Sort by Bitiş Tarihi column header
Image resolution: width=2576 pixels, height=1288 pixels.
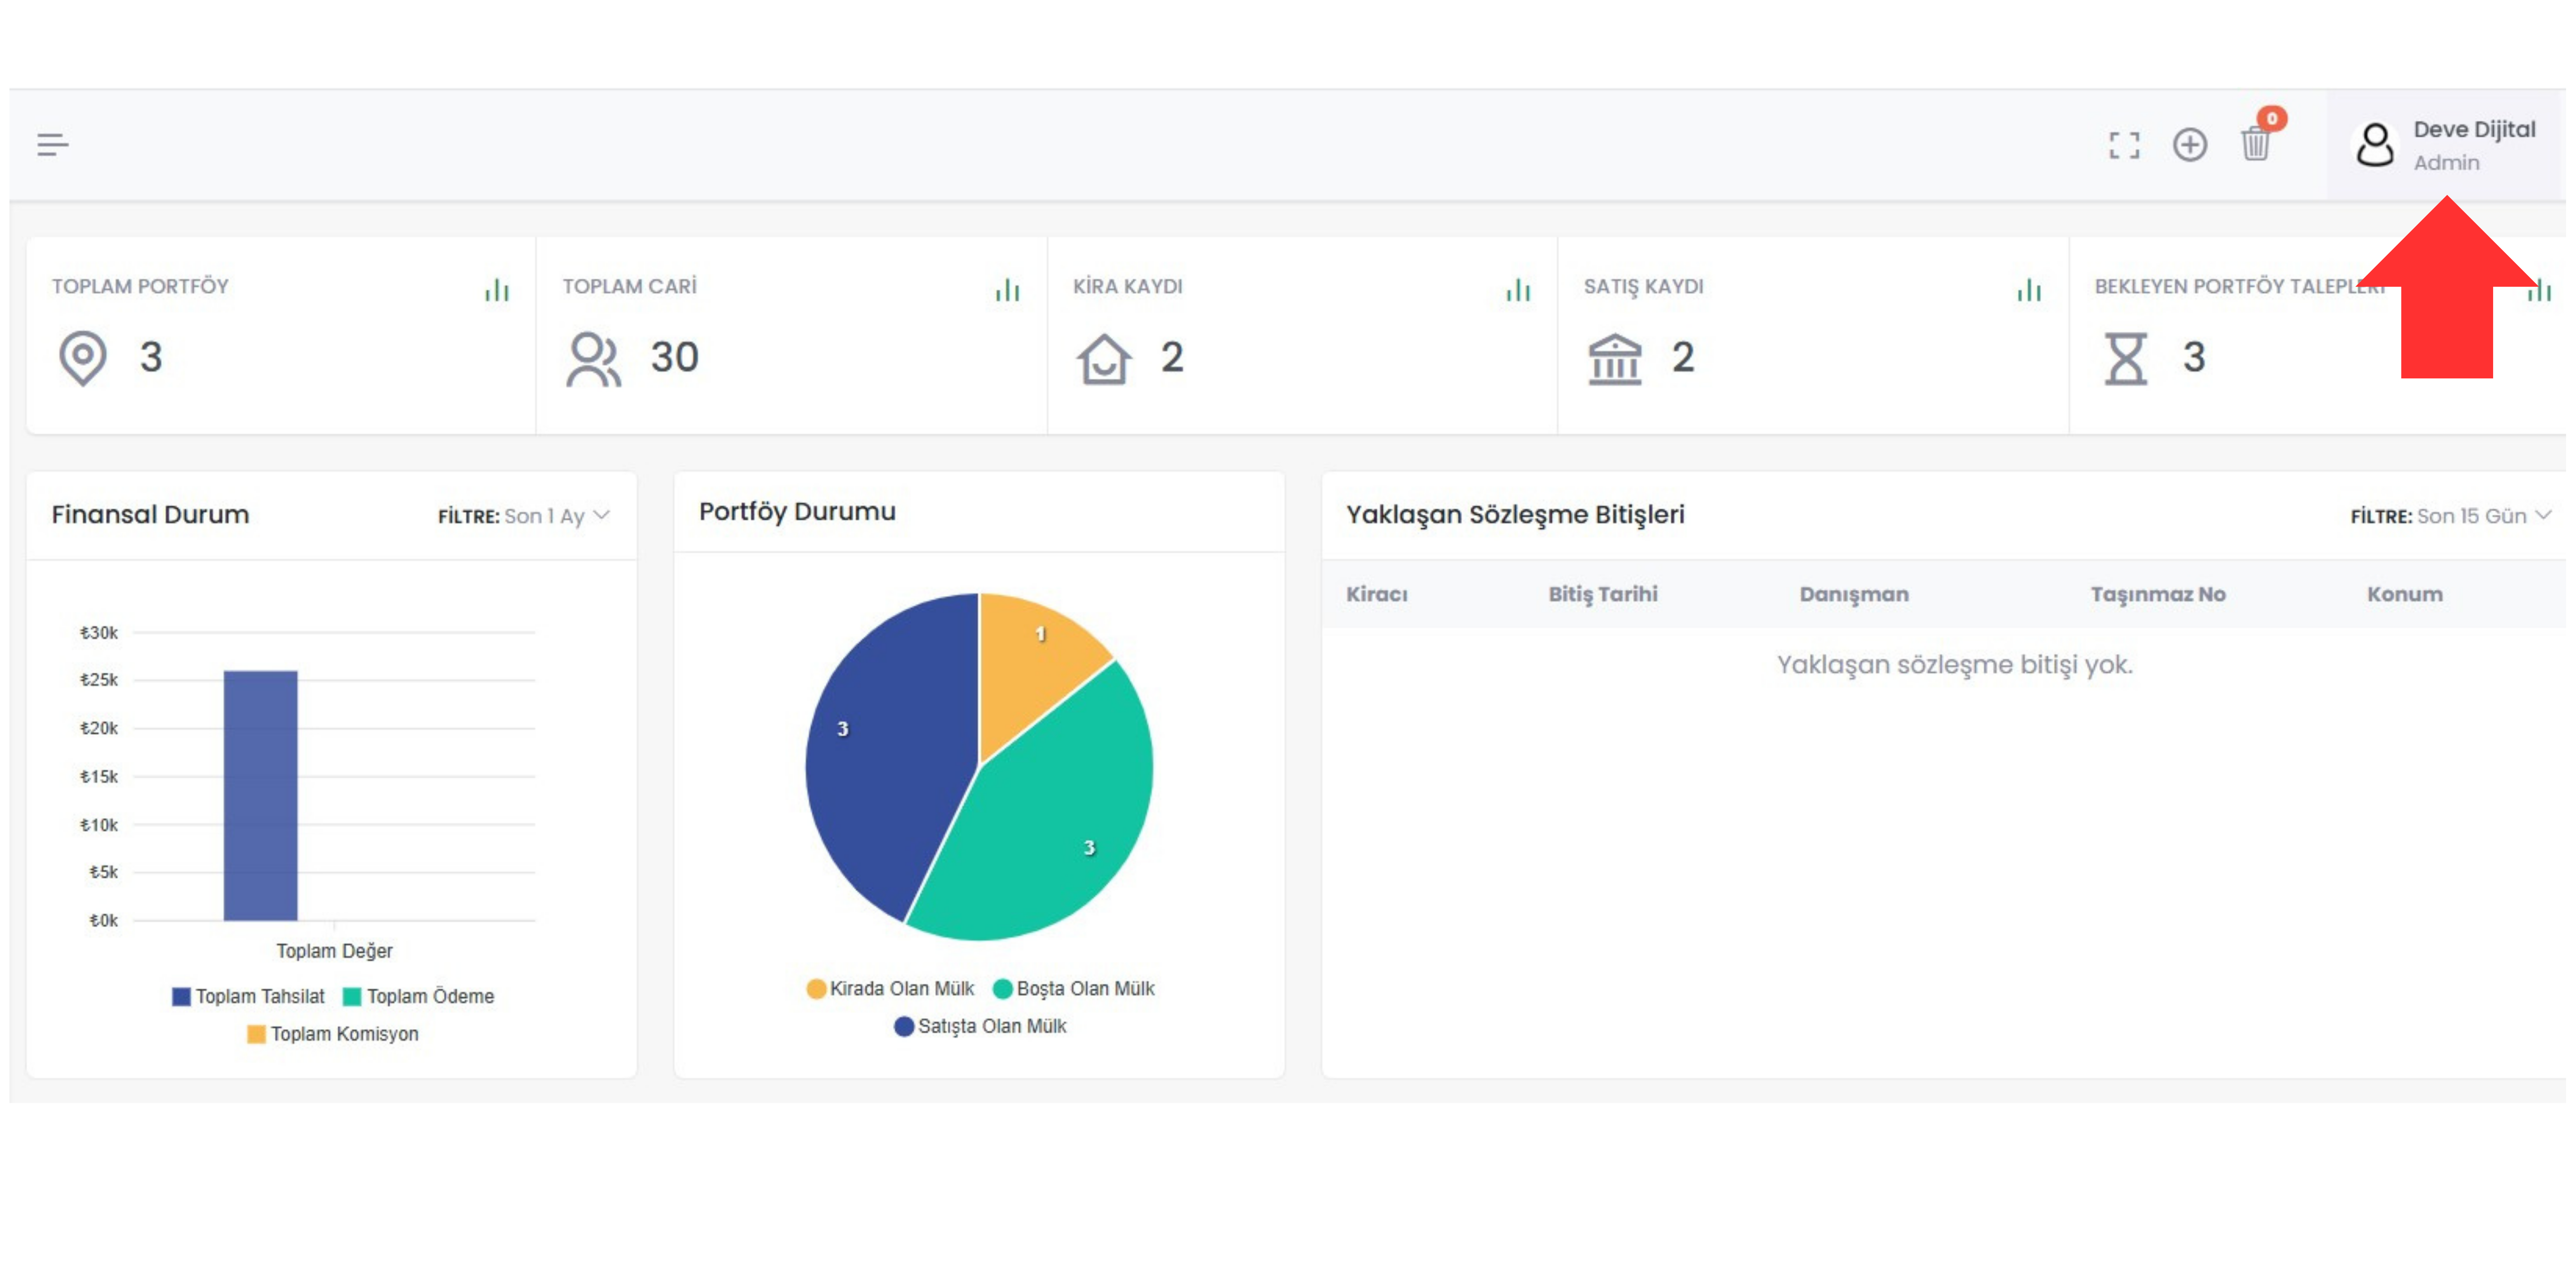click(1602, 594)
